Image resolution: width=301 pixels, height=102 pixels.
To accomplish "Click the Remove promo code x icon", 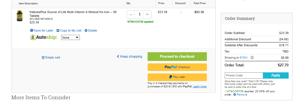I will (x=235, y=95).
